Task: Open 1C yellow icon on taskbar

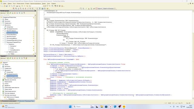Action: (x=124, y=107)
